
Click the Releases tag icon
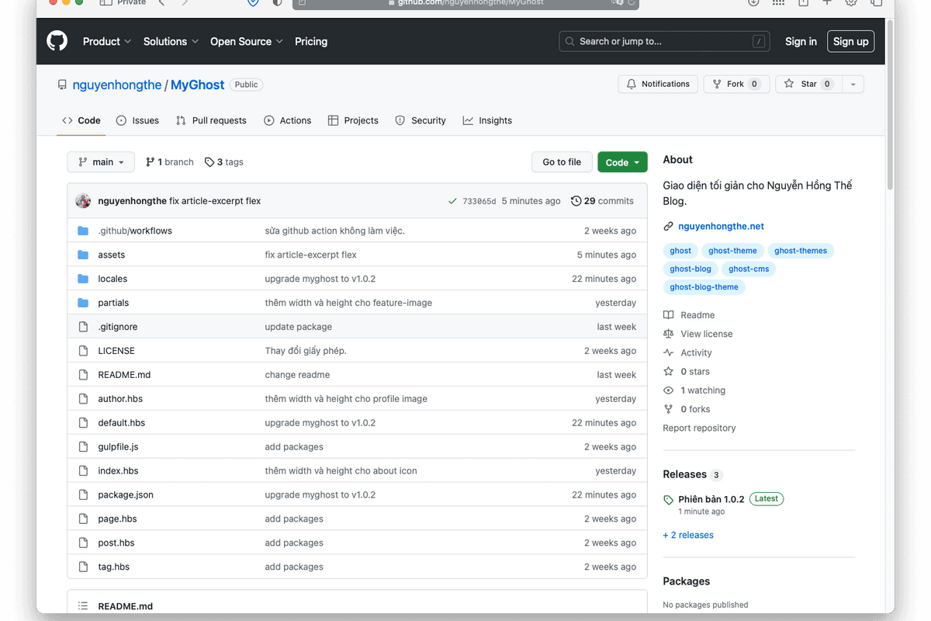667,498
